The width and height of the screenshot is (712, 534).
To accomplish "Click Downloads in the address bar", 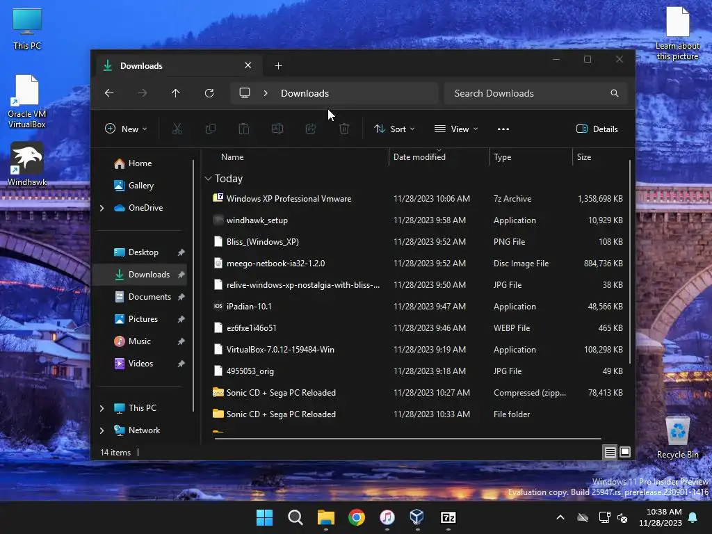I will [x=305, y=93].
